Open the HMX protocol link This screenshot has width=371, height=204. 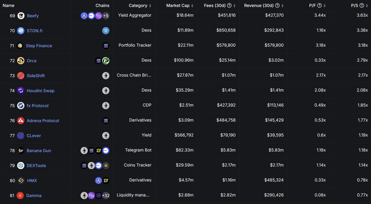click(x=32, y=181)
